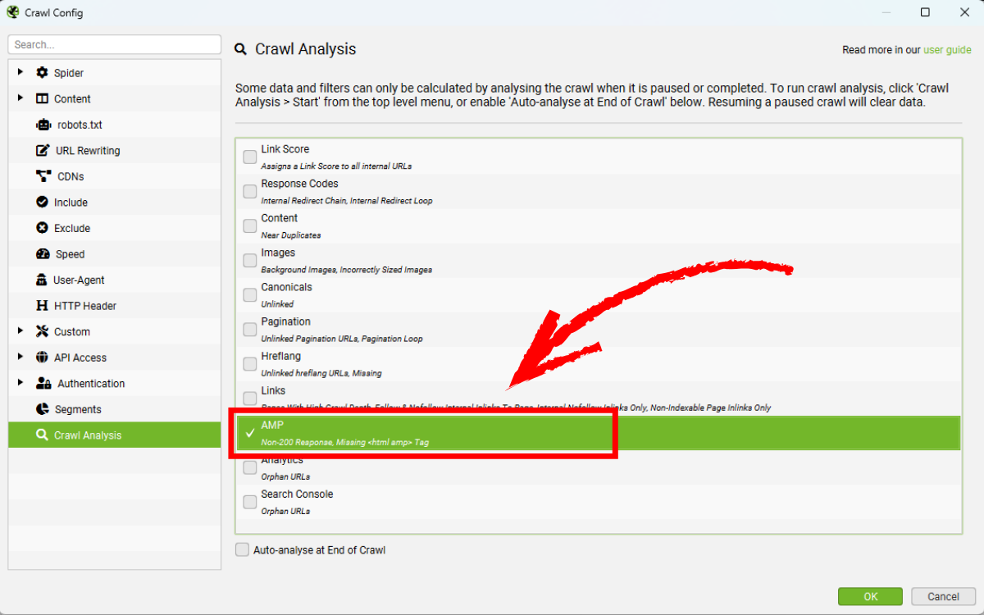
Task: Click the Include checkmark circle icon
Action: [43, 203]
